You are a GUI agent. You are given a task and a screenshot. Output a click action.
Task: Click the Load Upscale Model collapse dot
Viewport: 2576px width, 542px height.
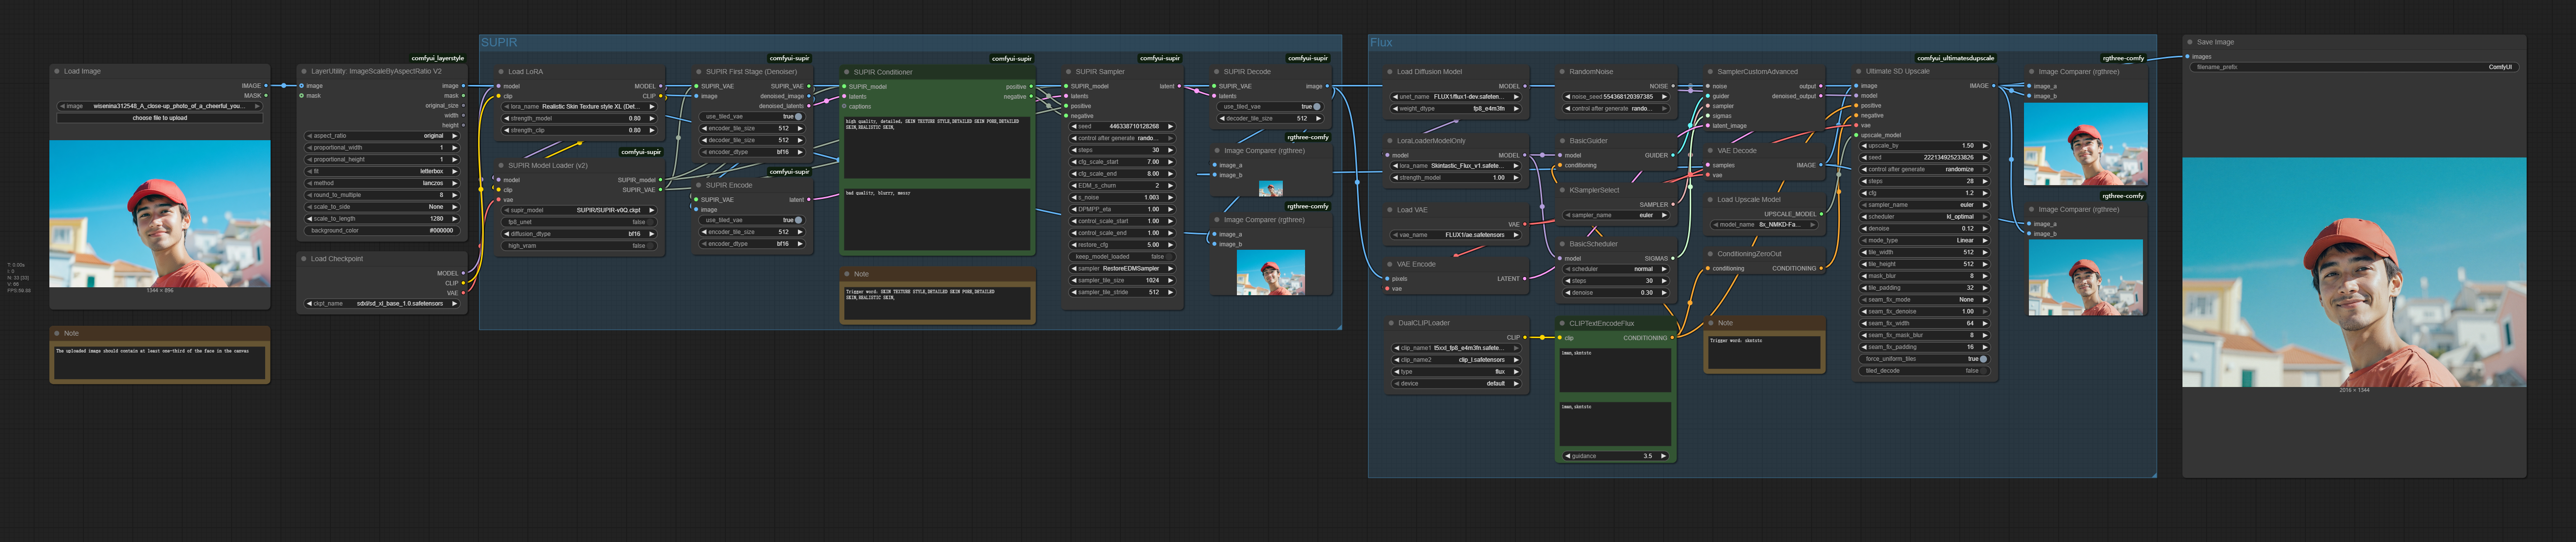1710,200
